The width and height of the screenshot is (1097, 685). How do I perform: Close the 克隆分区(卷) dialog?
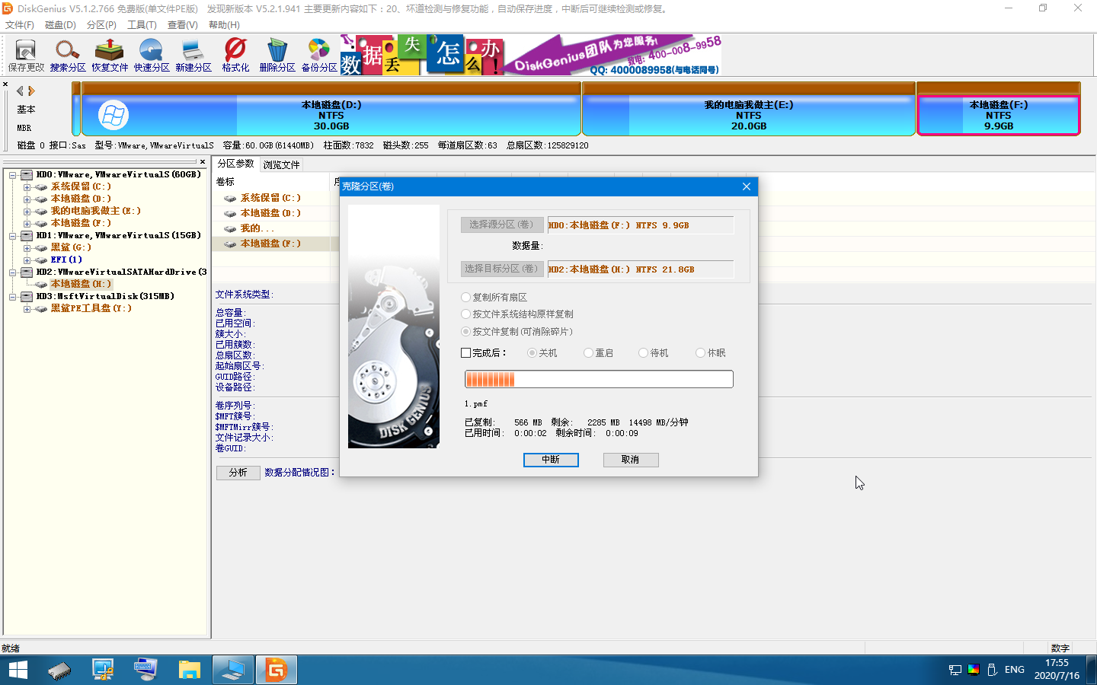point(747,186)
